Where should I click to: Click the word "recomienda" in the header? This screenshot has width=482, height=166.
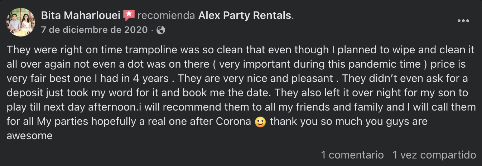[x=166, y=15]
